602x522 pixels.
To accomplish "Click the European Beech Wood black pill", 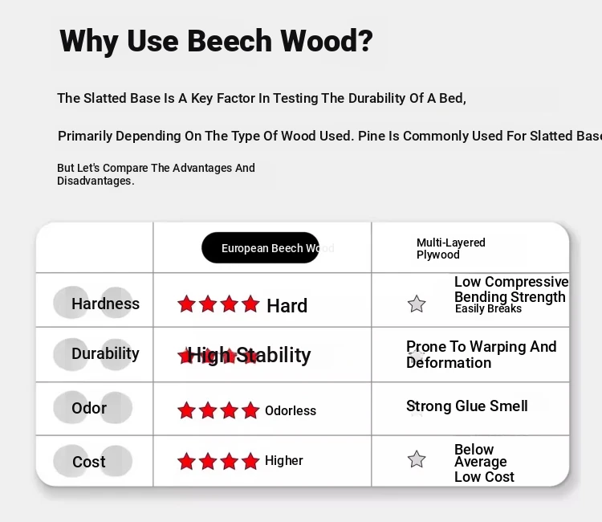I will [260, 247].
